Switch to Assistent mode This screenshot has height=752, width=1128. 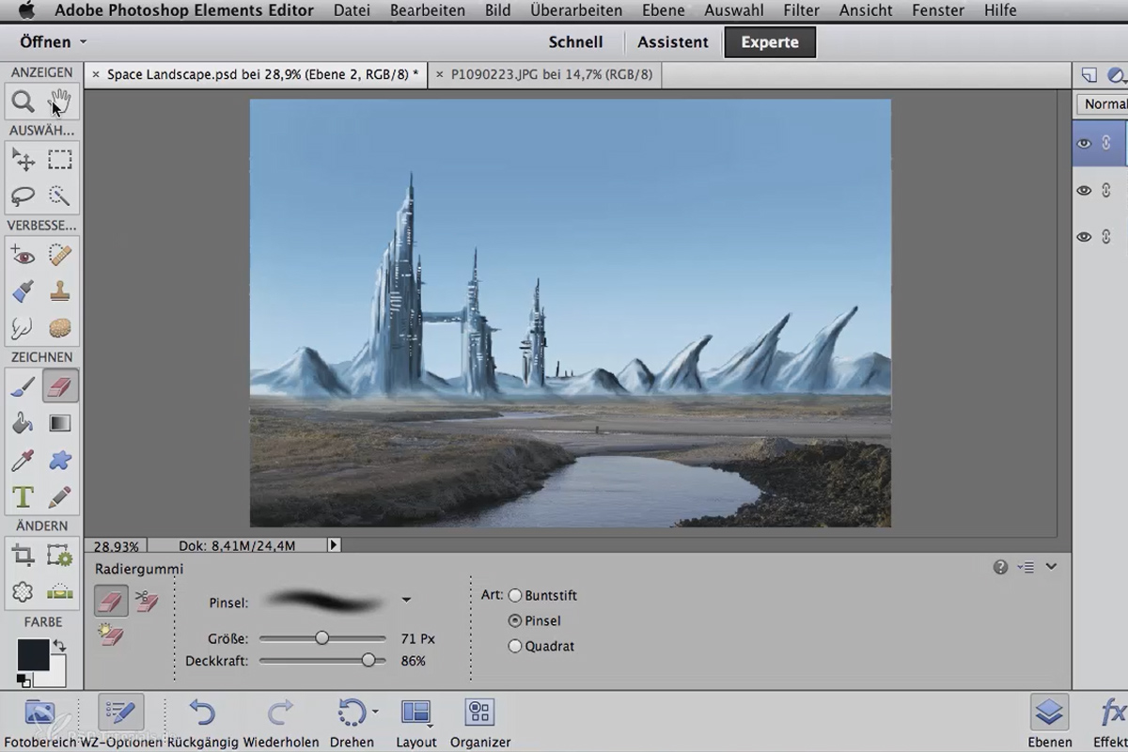[673, 41]
